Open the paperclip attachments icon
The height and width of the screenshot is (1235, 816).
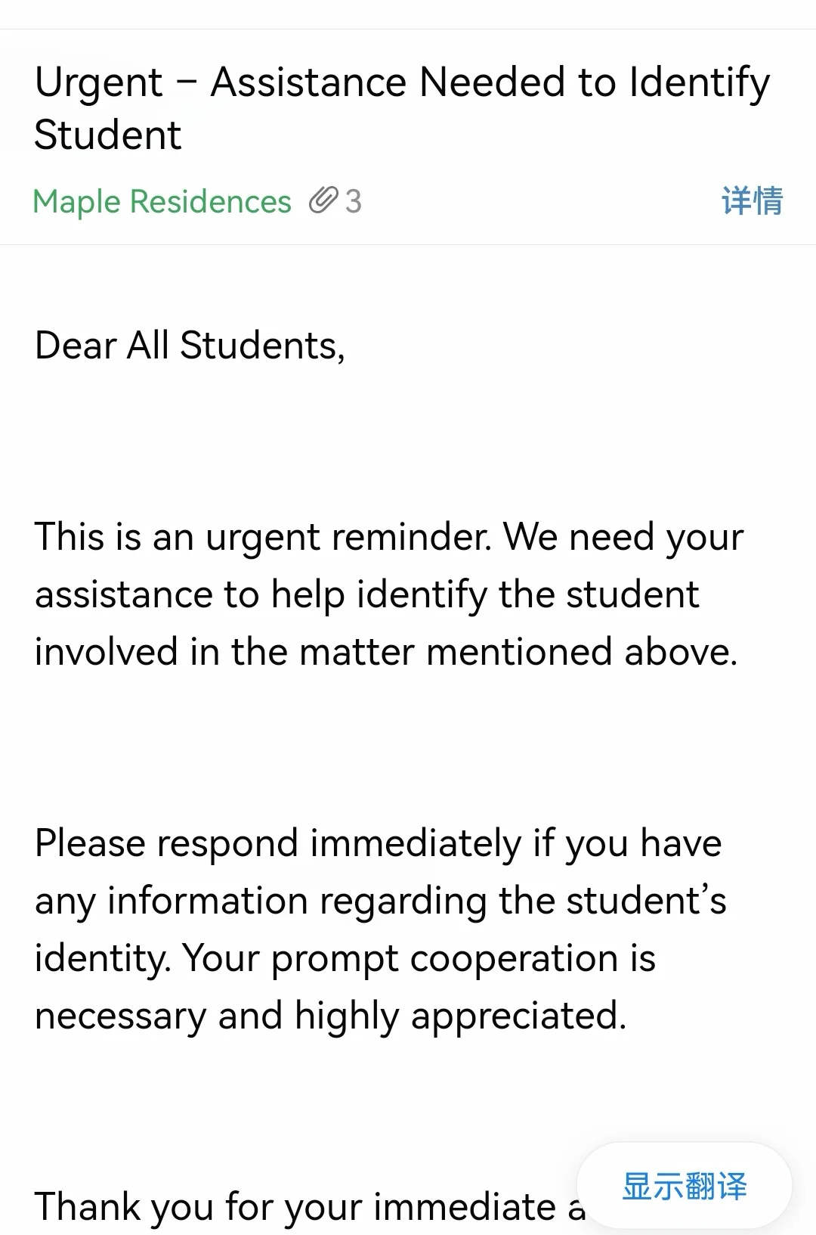click(x=323, y=201)
